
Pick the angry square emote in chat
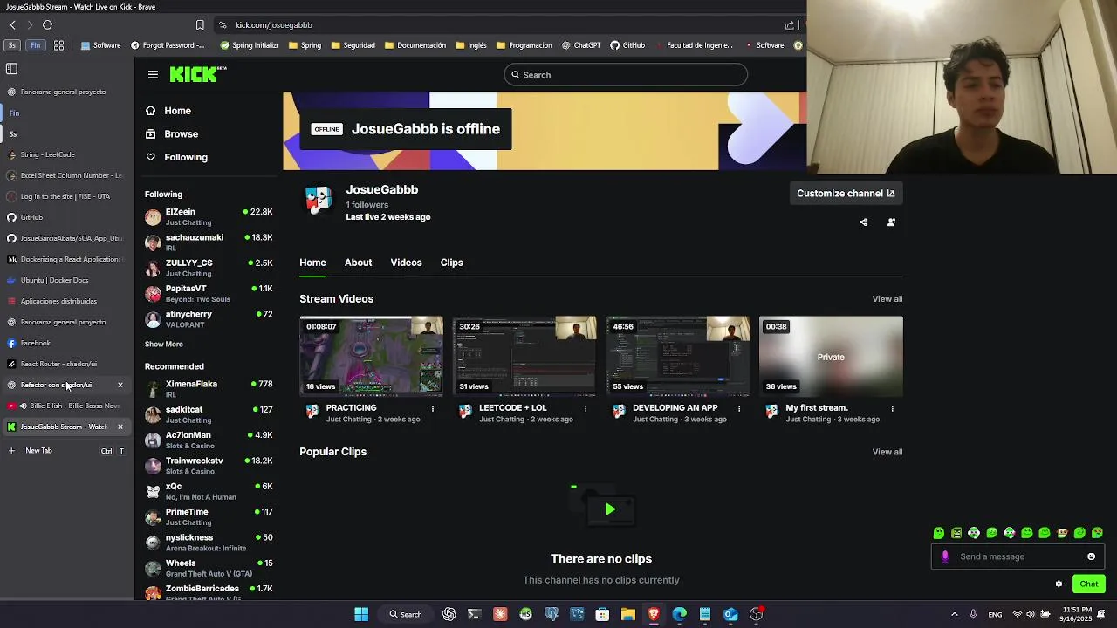click(956, 533)
